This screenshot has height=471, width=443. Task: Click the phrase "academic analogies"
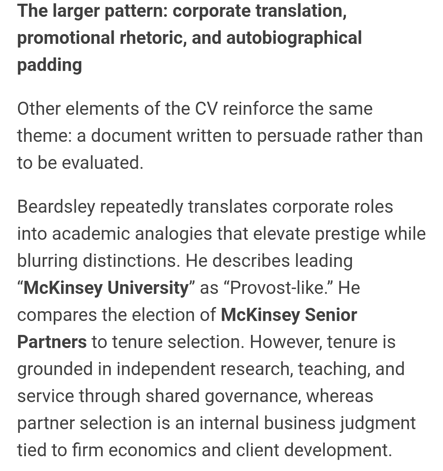[x=132, y=234]
